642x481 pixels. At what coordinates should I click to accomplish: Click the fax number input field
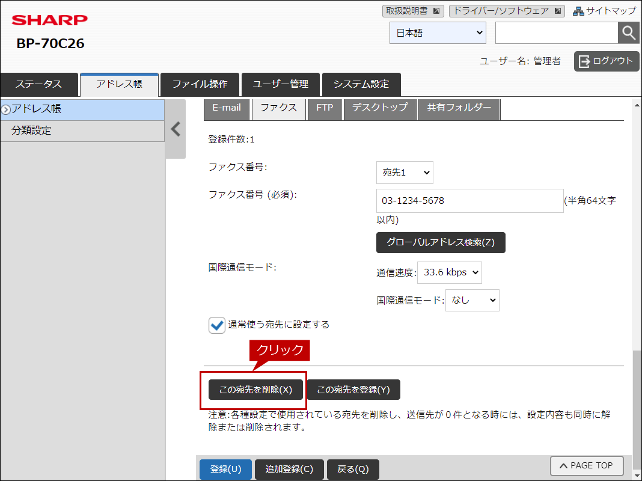469,201
